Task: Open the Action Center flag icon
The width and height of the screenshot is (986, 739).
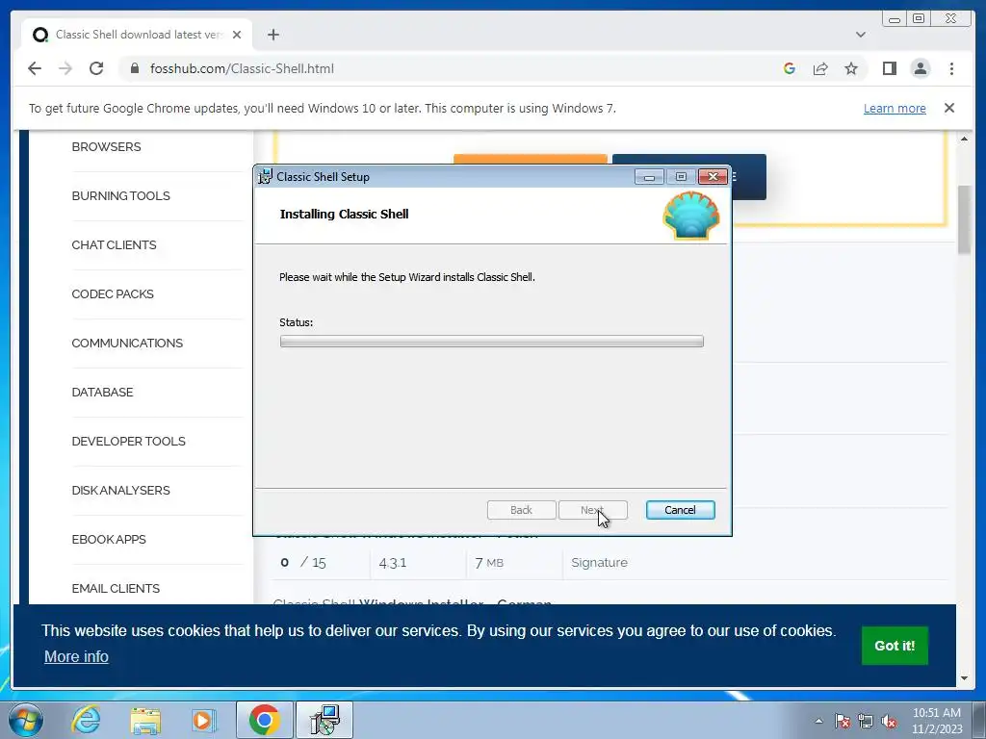Action: coord(842,721)
